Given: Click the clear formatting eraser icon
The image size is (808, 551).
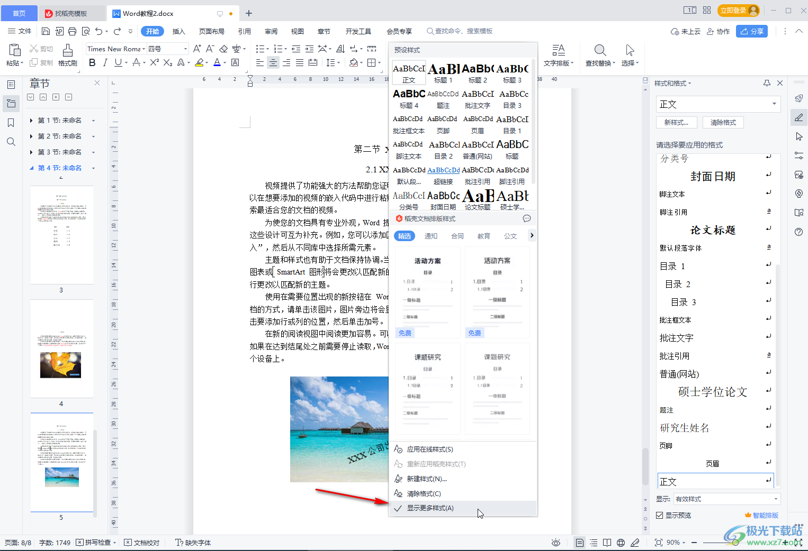Looking at the screenshot, I should click(223, 49).
